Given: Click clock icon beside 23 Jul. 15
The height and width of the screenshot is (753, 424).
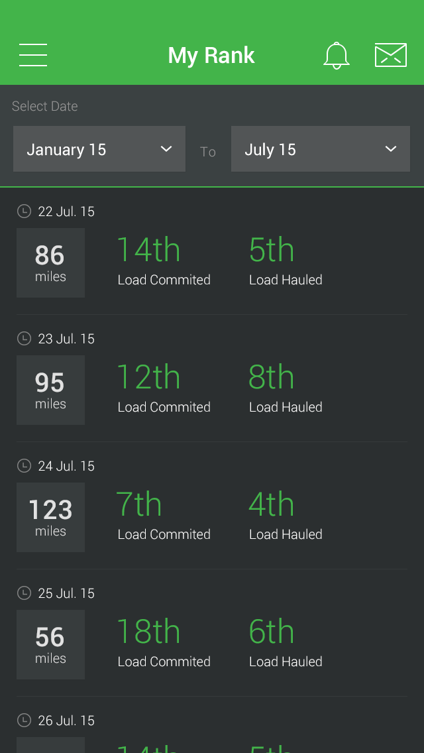Looking at the screenshot, I should 24,339.
